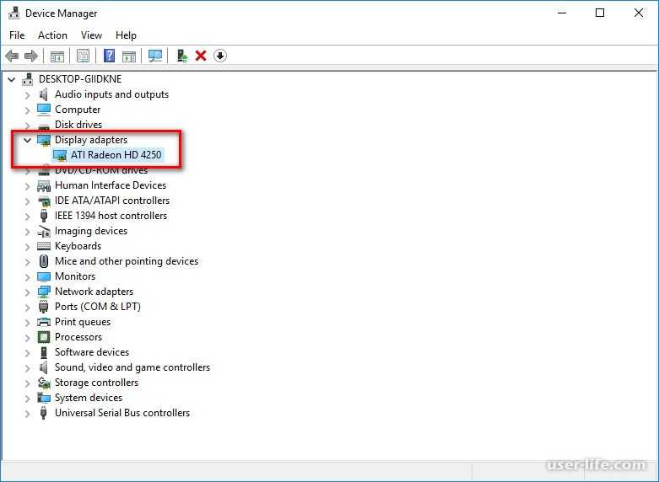Select the Software devices label
This screenshot has width=659, height=482.
pos(92,352)
